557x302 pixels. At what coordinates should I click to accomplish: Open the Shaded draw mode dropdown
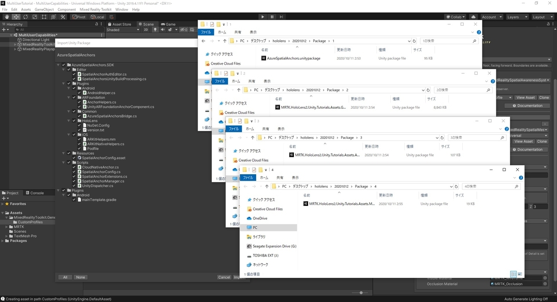click(123, 30)
